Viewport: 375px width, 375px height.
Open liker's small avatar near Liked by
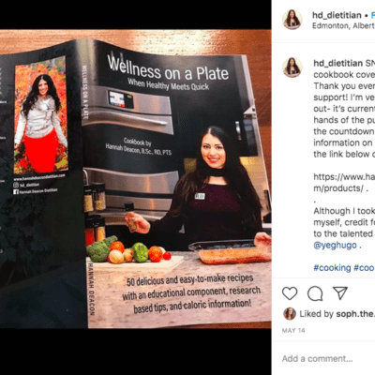point(290,314)
